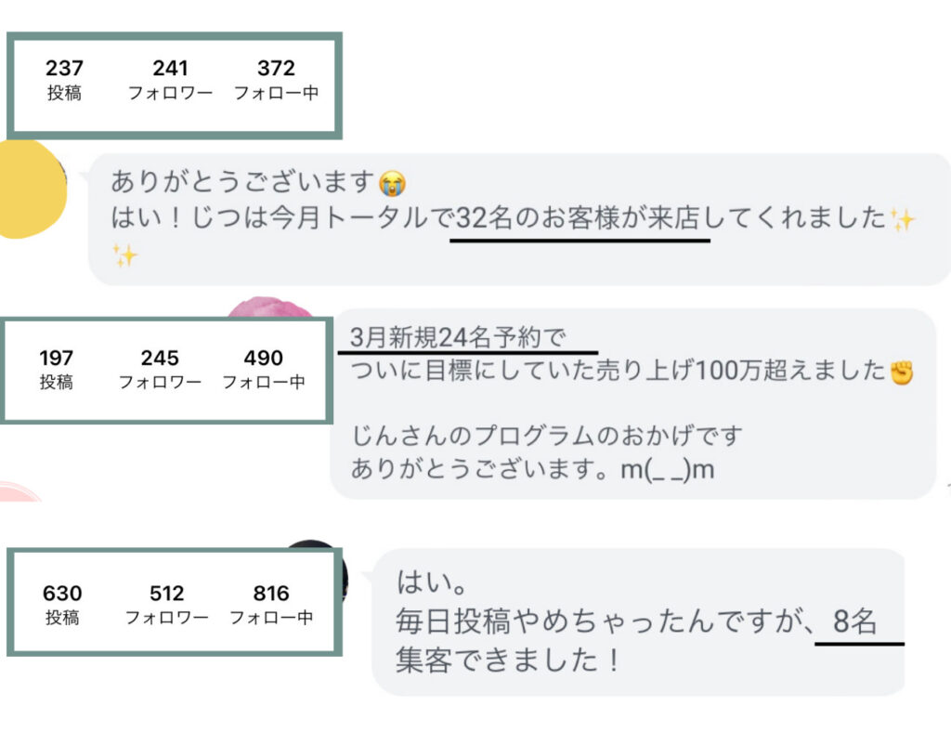Click the underlined 32名のお客様が来店 text
The width and height of the screenshot is (951, 732).
tap(580, 220)
